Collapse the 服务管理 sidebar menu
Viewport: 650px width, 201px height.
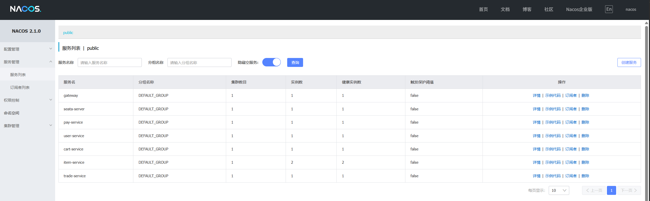(27, 62)
